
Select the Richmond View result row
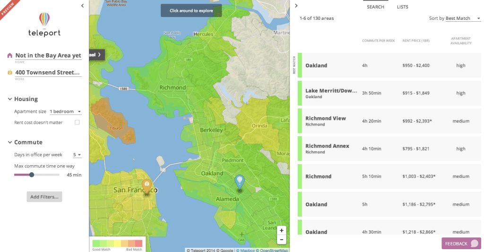point(389,121)
